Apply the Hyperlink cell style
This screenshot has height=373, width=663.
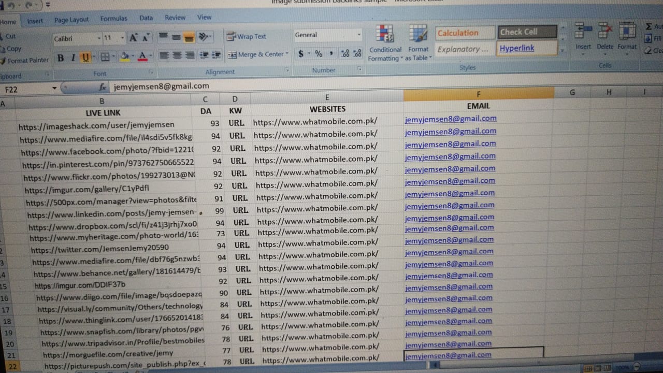point(527,48)
